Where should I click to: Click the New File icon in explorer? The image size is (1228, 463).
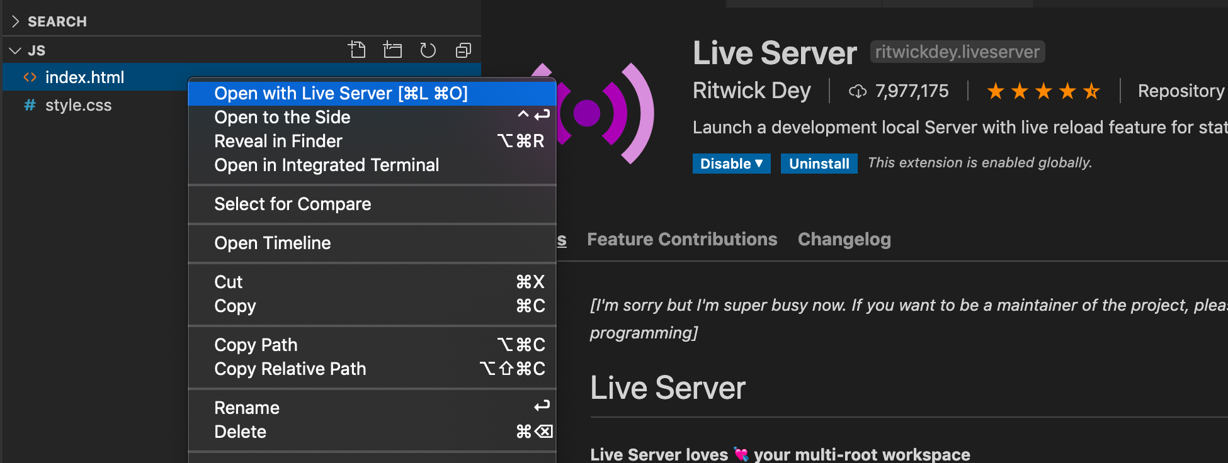pyautogui.click(x=357, y=50)
